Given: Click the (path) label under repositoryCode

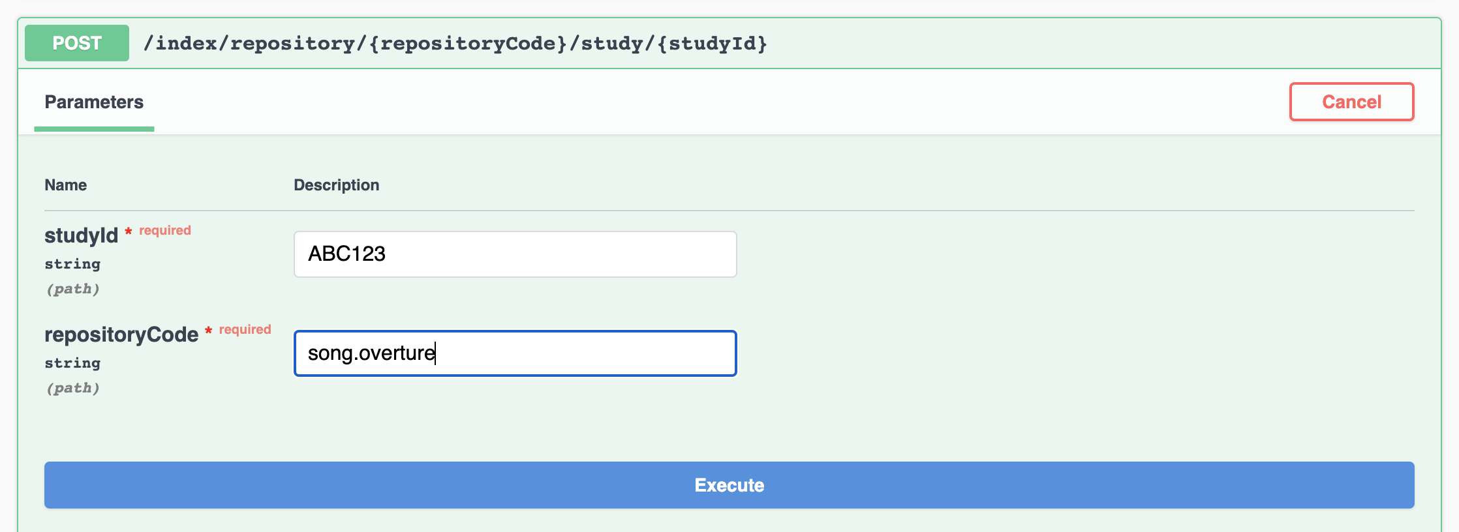Looking at the screenshot, I should click(73, 388).
